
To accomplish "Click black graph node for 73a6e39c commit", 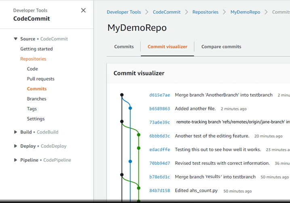I will [122, 121].
